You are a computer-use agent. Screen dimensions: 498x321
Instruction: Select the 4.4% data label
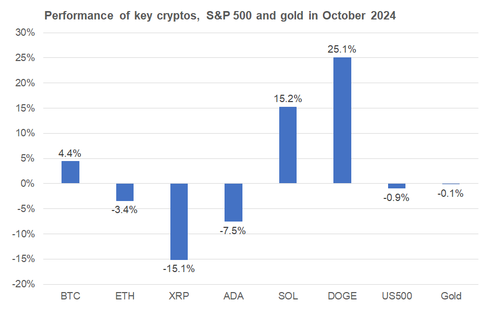click(x=70, y=153)
